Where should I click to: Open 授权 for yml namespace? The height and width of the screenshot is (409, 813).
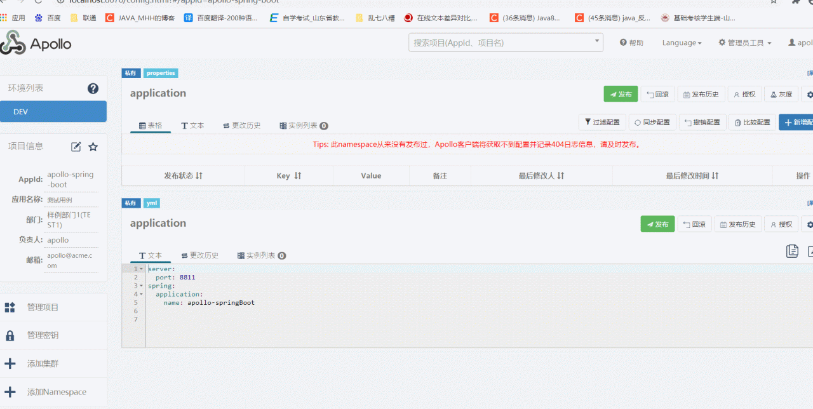(781, 224)
